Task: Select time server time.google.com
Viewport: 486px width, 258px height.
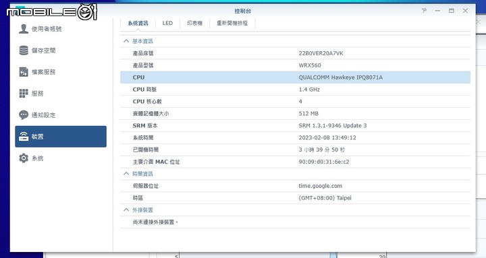Action: click(320, 186)
